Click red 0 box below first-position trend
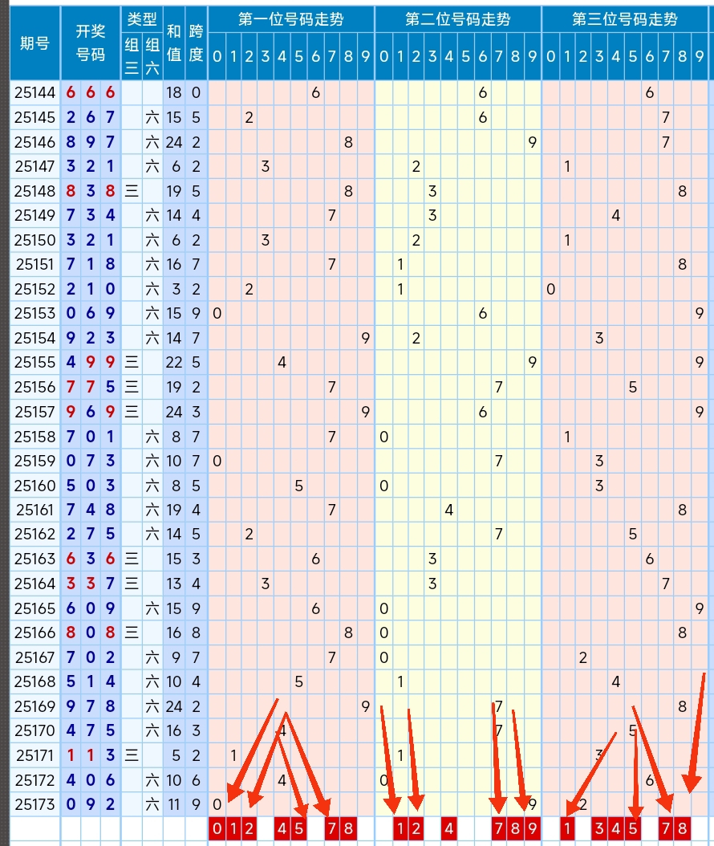 (217, 828)
